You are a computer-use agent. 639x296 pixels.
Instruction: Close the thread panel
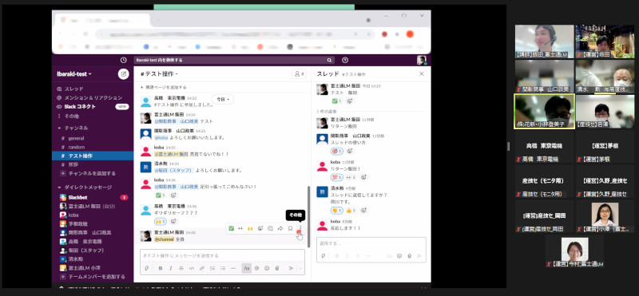[x=422, y=73]
